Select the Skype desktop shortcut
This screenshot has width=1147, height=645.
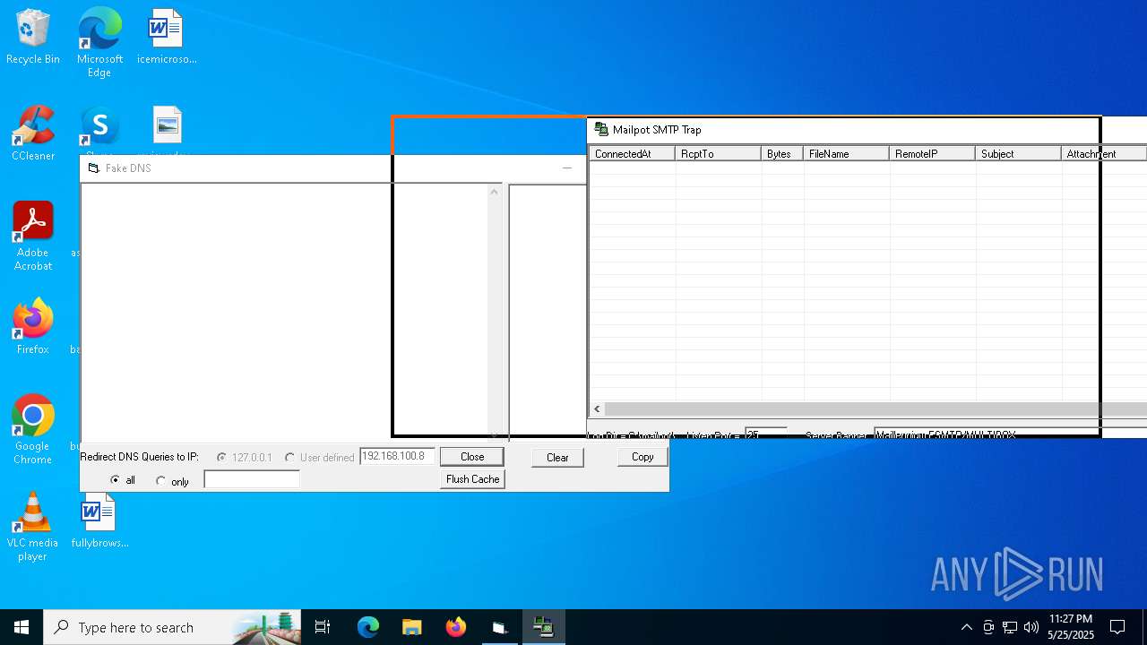tap(99, 130)
